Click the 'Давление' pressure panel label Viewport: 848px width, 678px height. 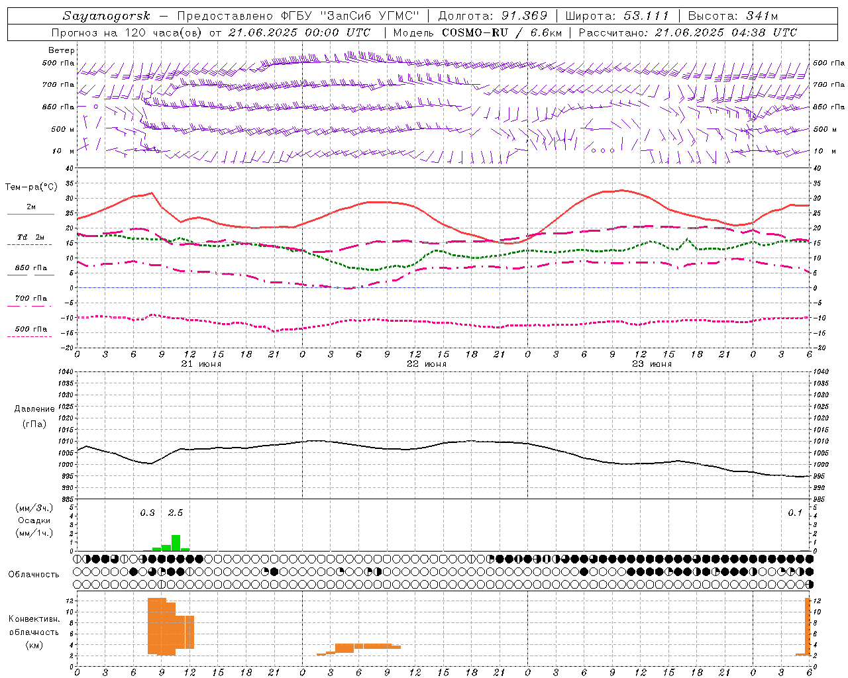[x=34, y=409]
